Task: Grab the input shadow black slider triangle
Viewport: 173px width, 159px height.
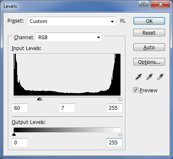Action: [39, 99]
